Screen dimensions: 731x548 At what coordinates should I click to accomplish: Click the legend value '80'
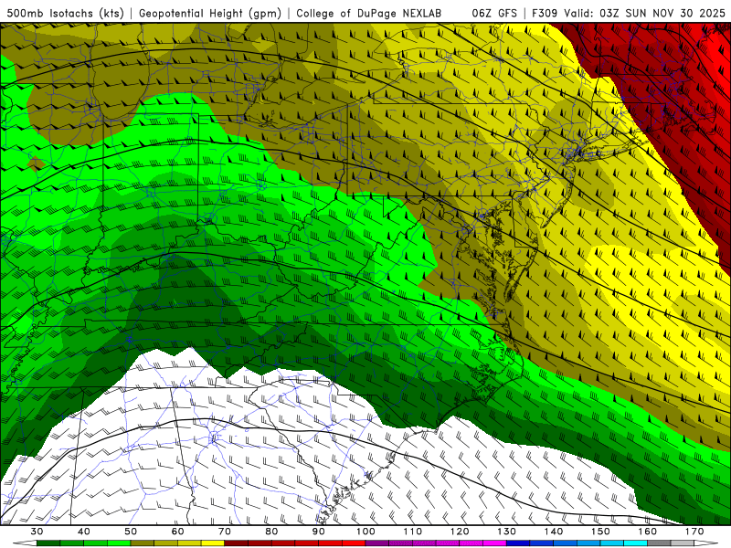(x=271, y=532)
